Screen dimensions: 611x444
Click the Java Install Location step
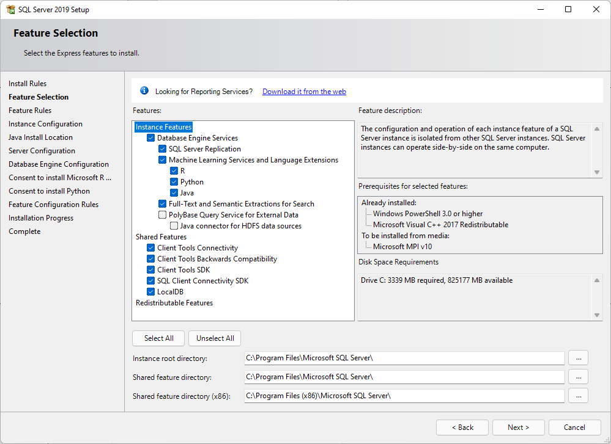(x=40, y=137)
